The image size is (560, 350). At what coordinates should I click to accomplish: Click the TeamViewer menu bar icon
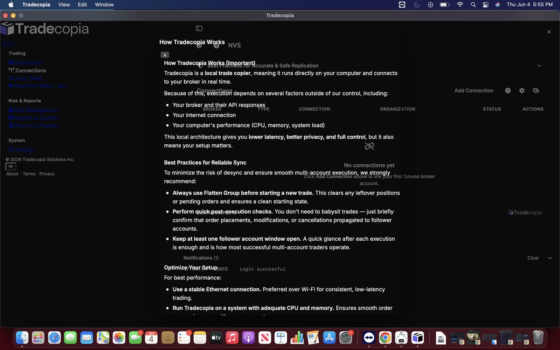click(x=402, y=5)
